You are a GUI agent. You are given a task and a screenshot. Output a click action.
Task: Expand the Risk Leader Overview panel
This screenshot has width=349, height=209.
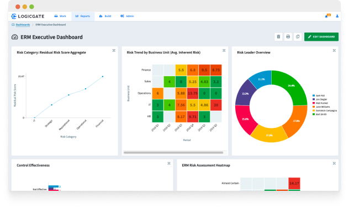[334, 51]
